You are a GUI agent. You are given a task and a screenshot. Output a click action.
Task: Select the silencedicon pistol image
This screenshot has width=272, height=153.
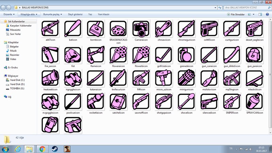click(209, 101)
